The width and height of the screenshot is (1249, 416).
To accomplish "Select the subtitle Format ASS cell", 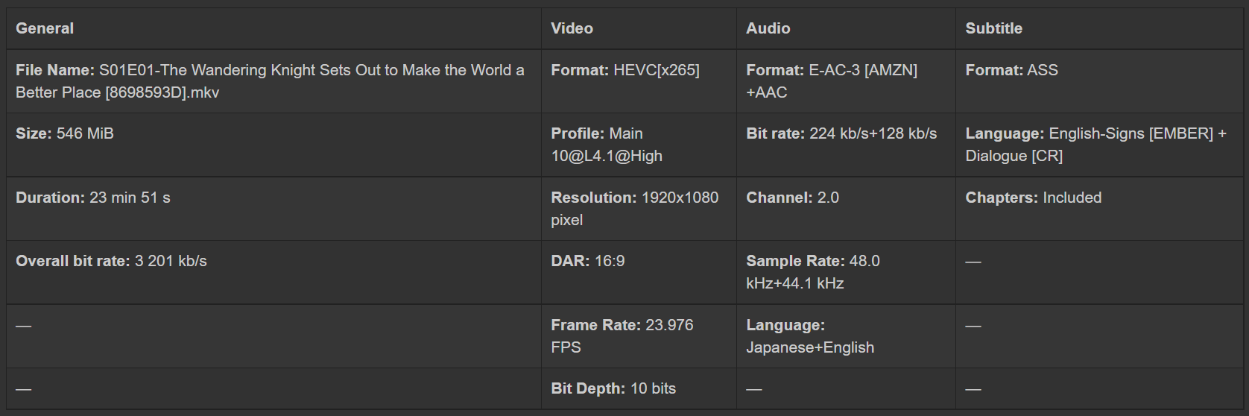I will (1011, 70).
